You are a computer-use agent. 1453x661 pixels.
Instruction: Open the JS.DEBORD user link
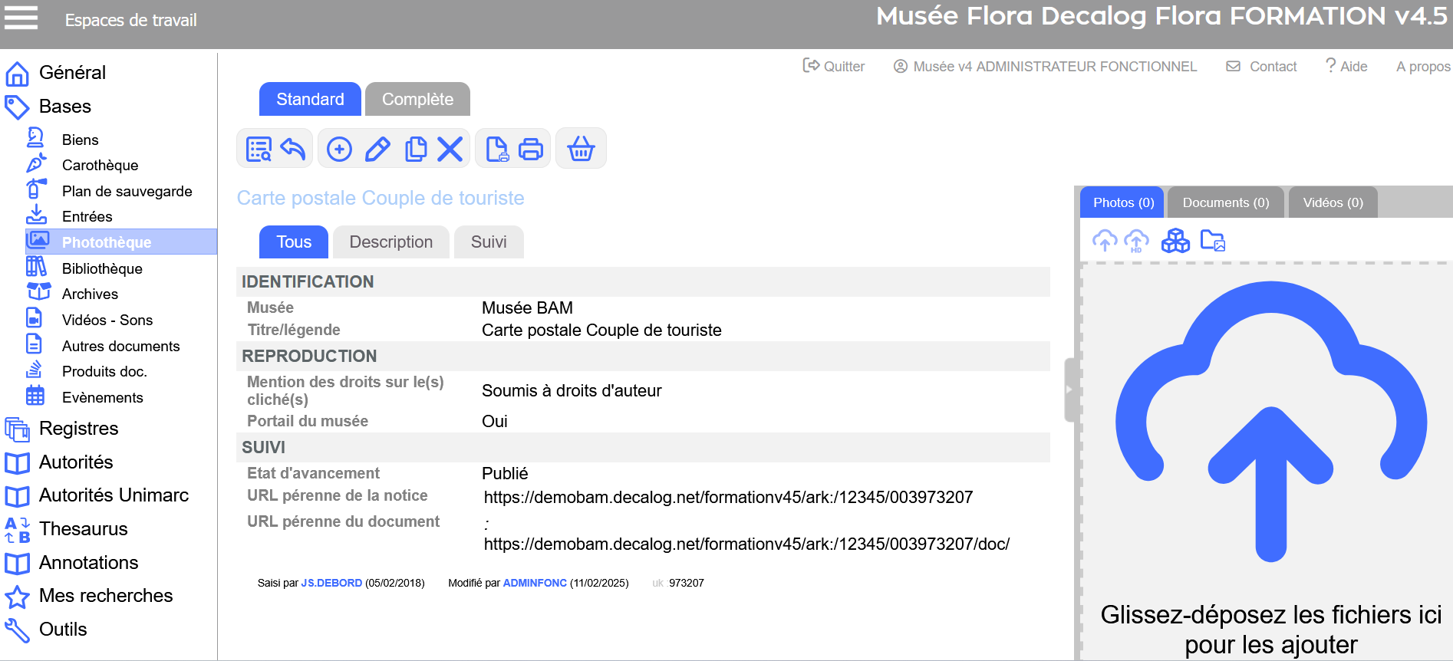pos(331,583)
